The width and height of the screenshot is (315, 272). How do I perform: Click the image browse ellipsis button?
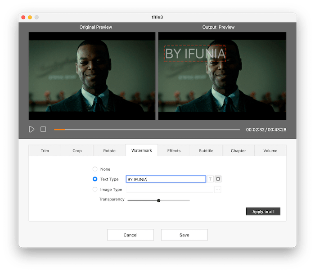tap(218, 190)
